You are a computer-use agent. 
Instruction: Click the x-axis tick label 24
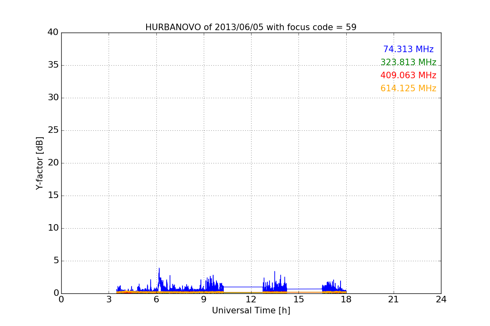(x=441, y=300)
